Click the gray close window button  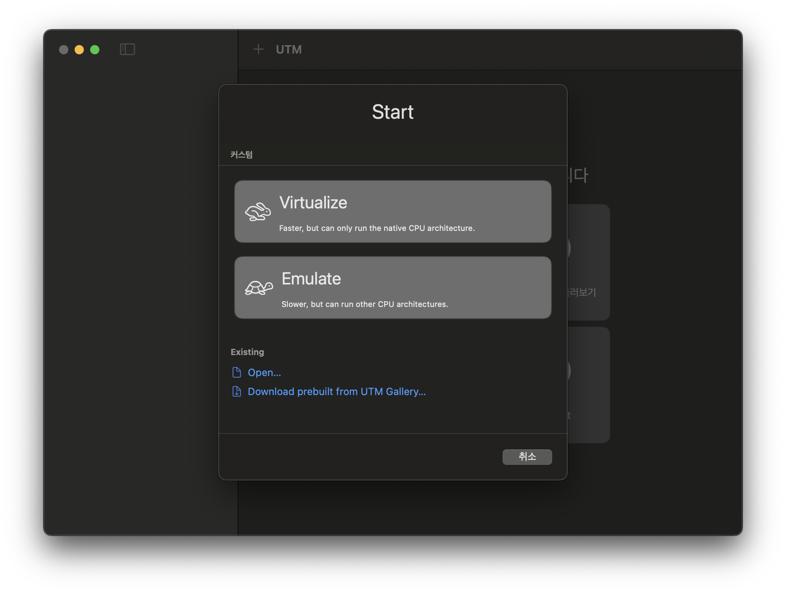tap(64, 50)
